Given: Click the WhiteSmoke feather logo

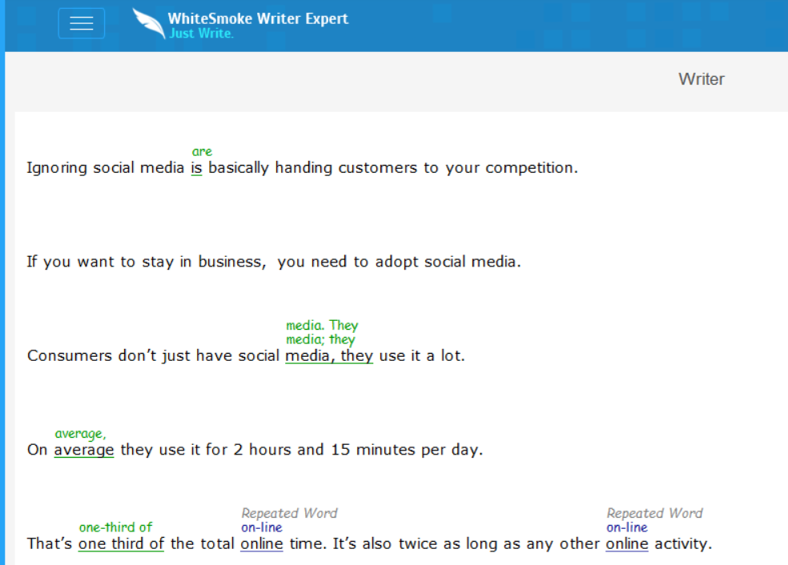Looking at the screenshot, I should [149, 23].
